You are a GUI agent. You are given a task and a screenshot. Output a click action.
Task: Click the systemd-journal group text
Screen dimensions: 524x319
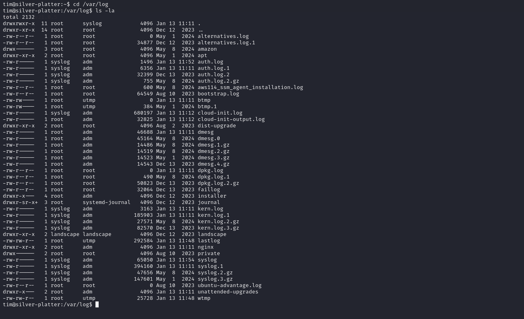107,202
